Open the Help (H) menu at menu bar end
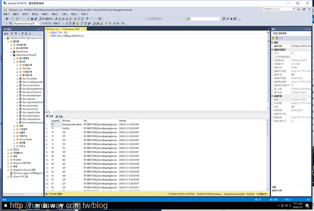 pyautogui.click(x=84, y=14)
